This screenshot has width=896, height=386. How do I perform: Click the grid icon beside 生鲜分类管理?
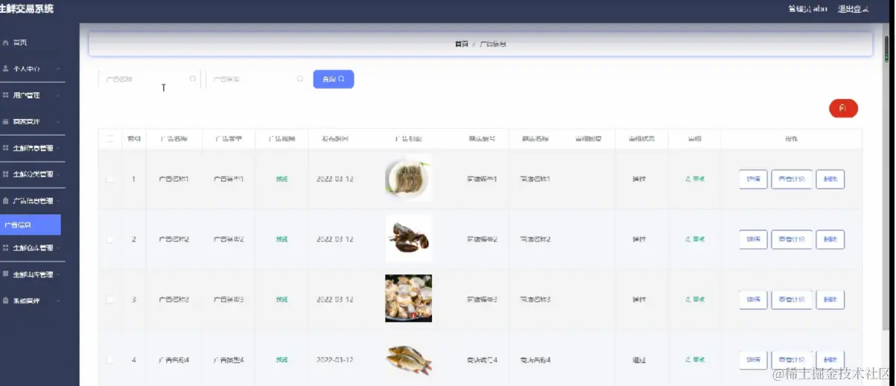(6, 174)
